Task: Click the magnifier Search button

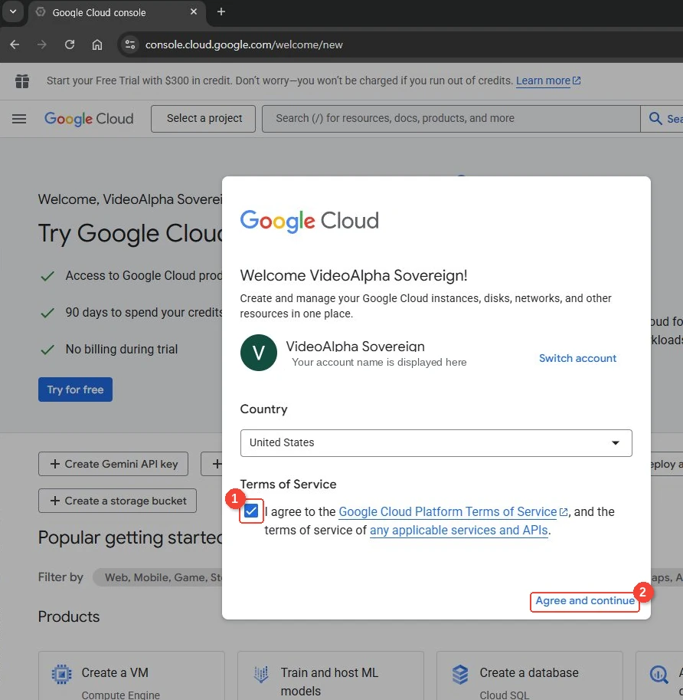Action: (x=662, y=119)
